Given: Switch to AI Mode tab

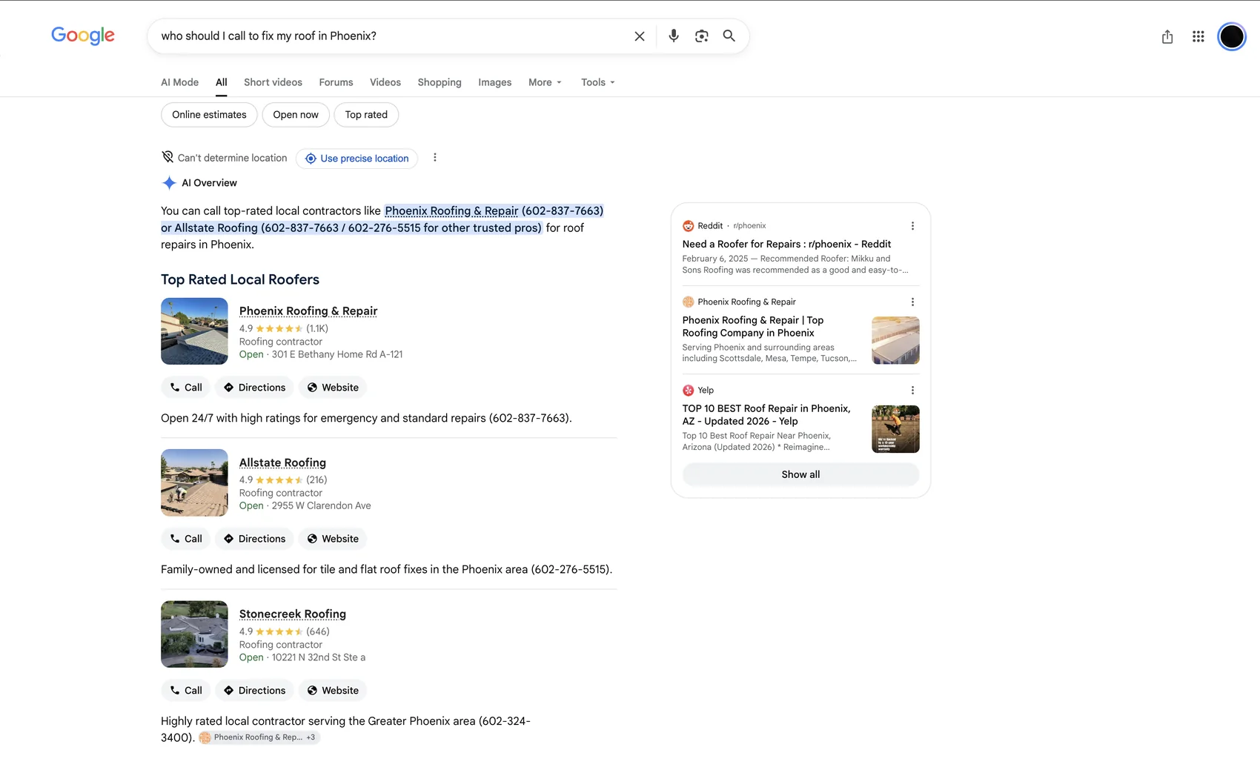Looking at the screenshot, I should click(x=179, y=82).
